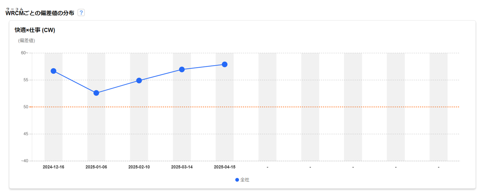Click the 2024-12-16 x-axis date label
Screen dimensions: 485x194
click(x=53, y=167)
